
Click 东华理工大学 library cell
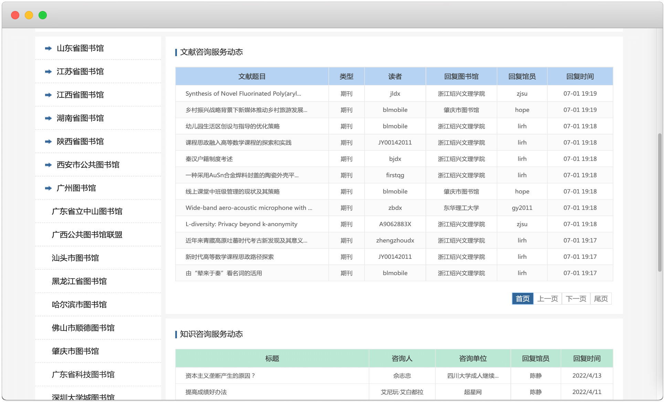pyautogui.click(x=461, y=208)
